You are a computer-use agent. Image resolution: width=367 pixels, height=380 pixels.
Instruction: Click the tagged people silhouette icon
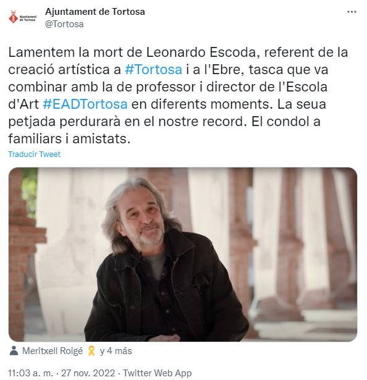tap(14, 351)
